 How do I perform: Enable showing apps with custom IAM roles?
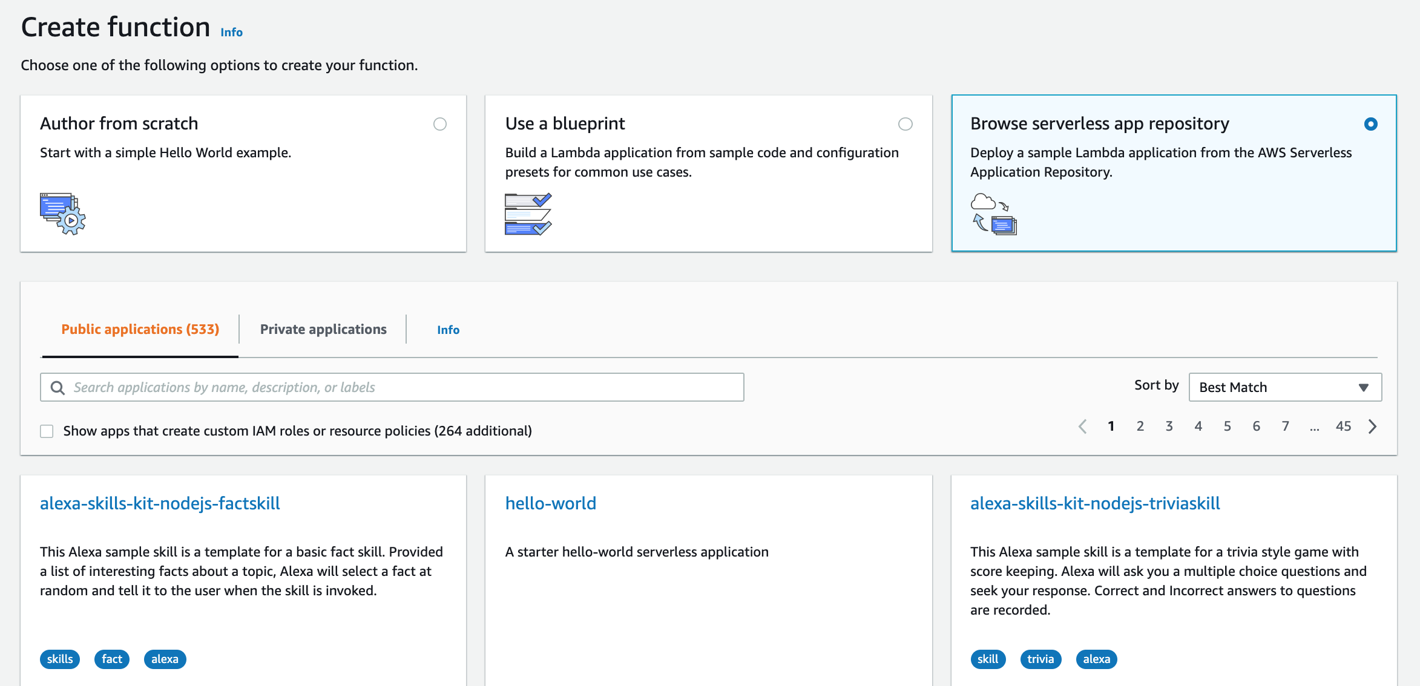[47, 431]
